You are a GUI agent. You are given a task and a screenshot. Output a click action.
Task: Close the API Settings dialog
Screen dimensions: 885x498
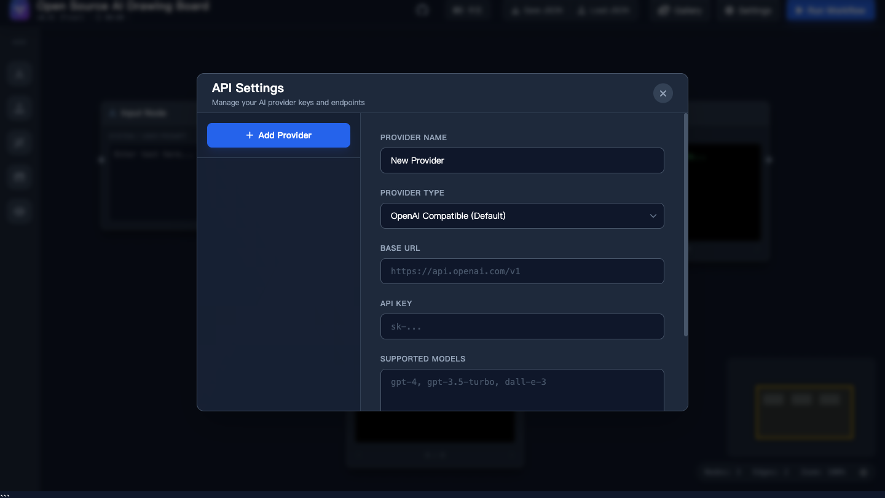pos(663,93)
